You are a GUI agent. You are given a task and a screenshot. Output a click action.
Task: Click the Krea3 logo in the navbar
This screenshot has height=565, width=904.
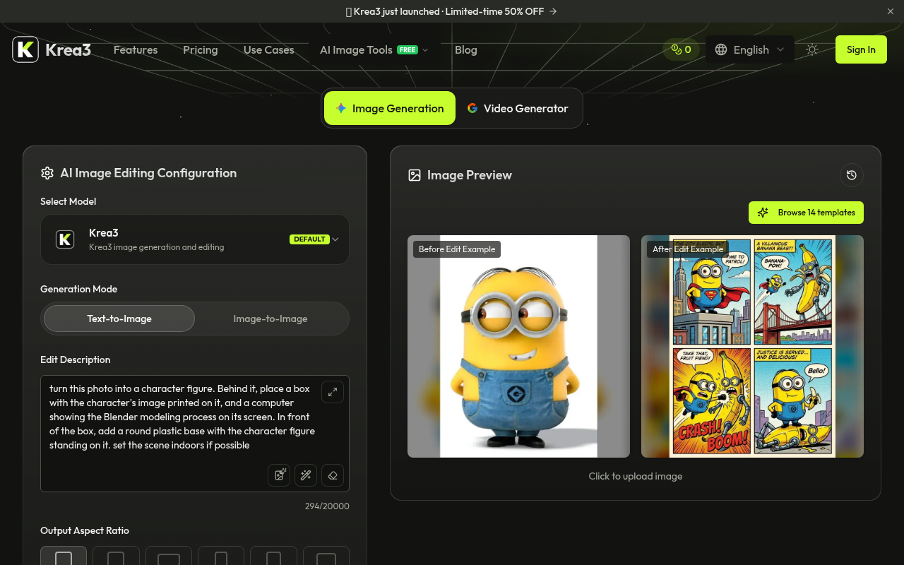52,49
